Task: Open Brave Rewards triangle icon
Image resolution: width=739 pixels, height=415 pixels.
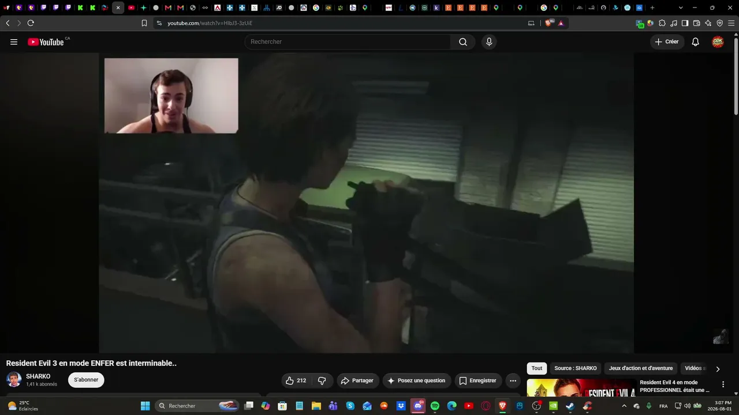Action: click(x=561, y=23)
